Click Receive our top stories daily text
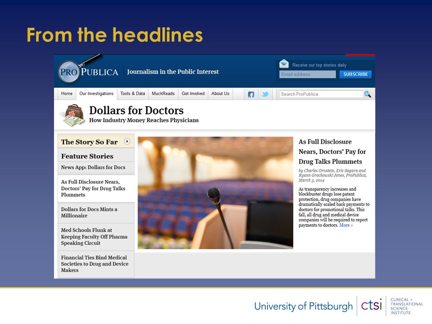Viewport: 432px width, 324px height. click(319, 65)
